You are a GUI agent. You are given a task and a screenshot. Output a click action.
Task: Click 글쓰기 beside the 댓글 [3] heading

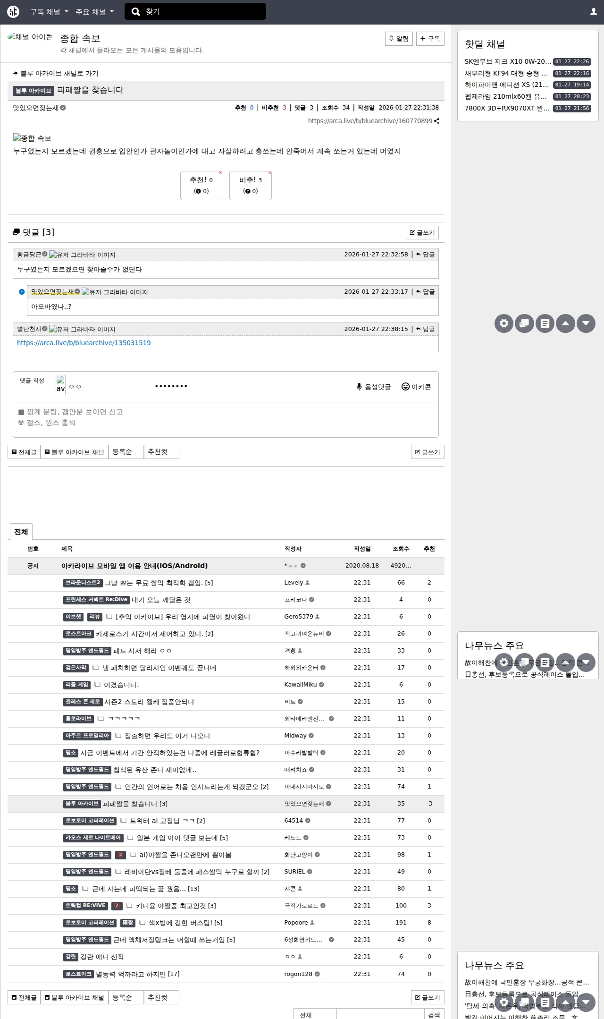tap(422, 232)
